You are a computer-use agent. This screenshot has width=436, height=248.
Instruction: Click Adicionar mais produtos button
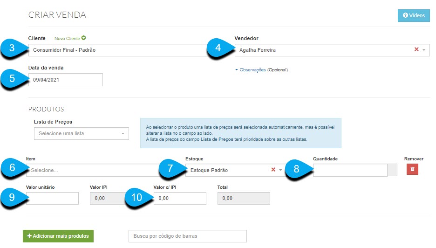click(58, 236)
